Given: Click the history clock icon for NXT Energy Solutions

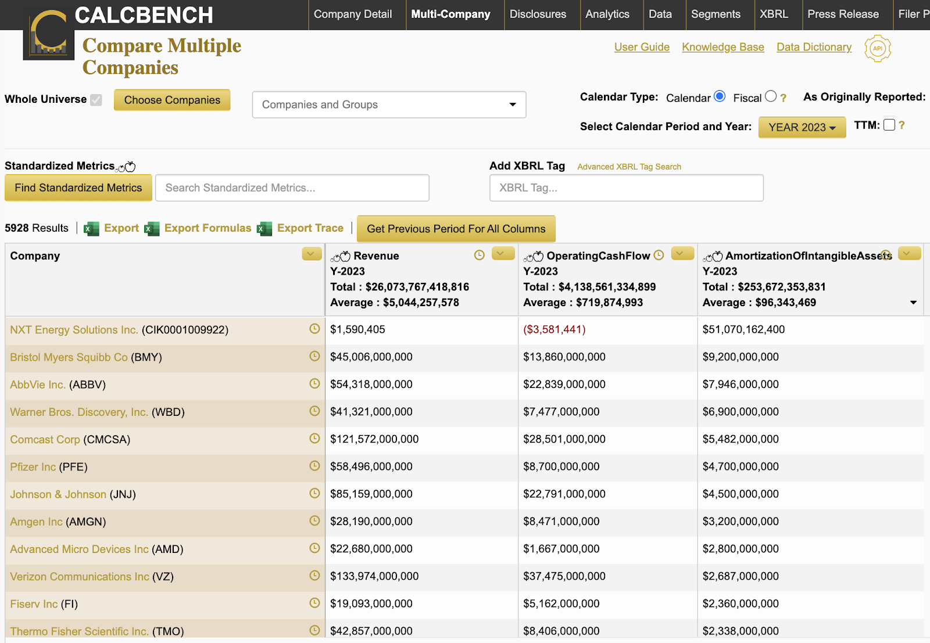Looking at the screenshot, I should [x=314, y=329].
